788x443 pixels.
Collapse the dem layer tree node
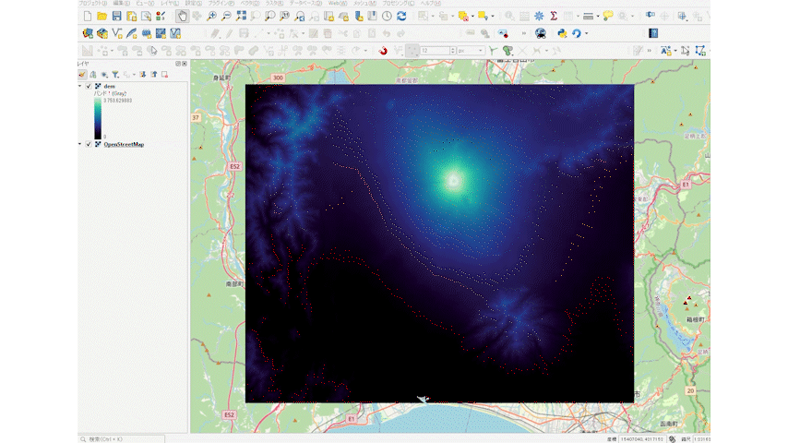[x=80, y=87]
